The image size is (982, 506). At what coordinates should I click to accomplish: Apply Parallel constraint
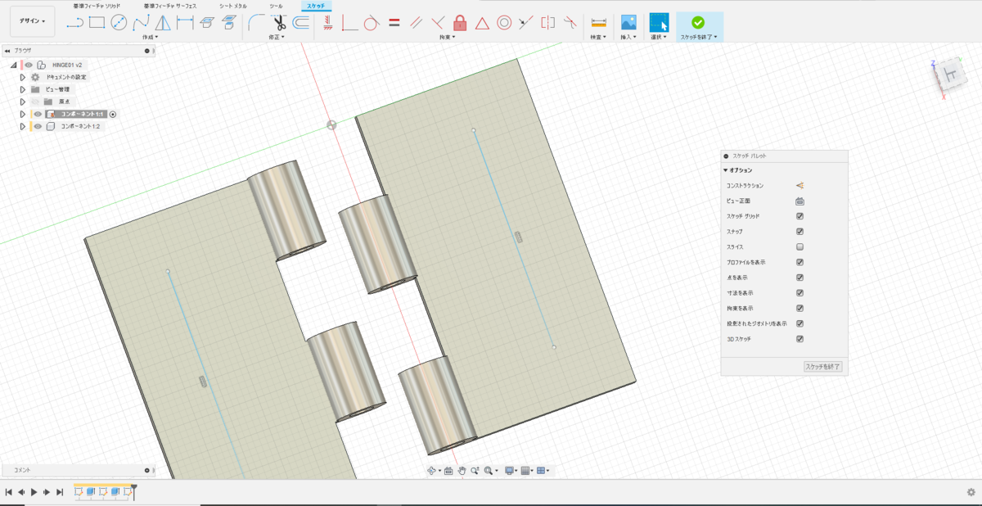[x=416, y=22]
